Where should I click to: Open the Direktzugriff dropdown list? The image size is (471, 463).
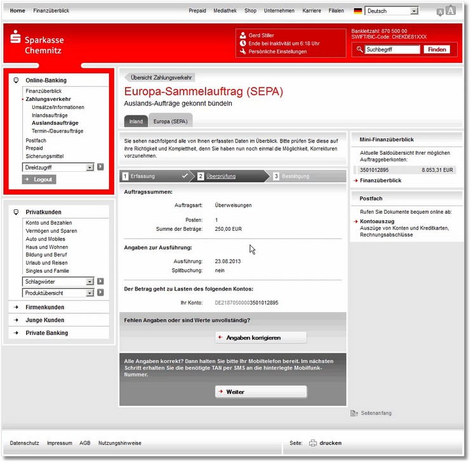pos(90,167)
